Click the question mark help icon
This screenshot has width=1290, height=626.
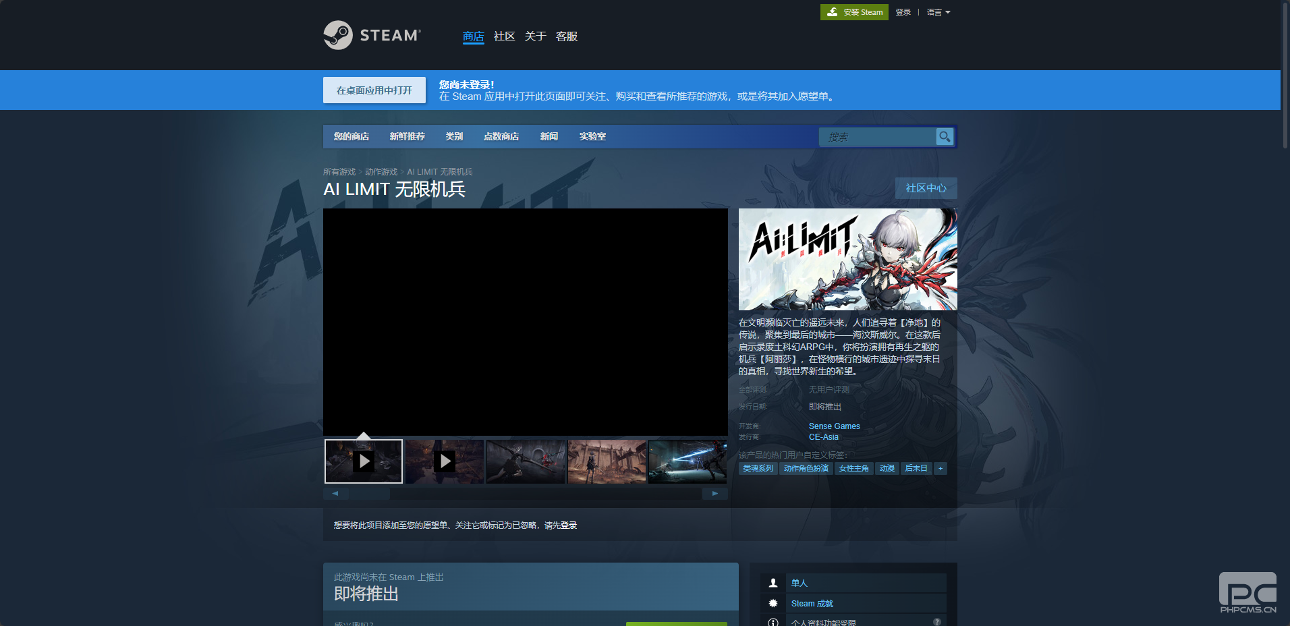[x=937, y=622]
